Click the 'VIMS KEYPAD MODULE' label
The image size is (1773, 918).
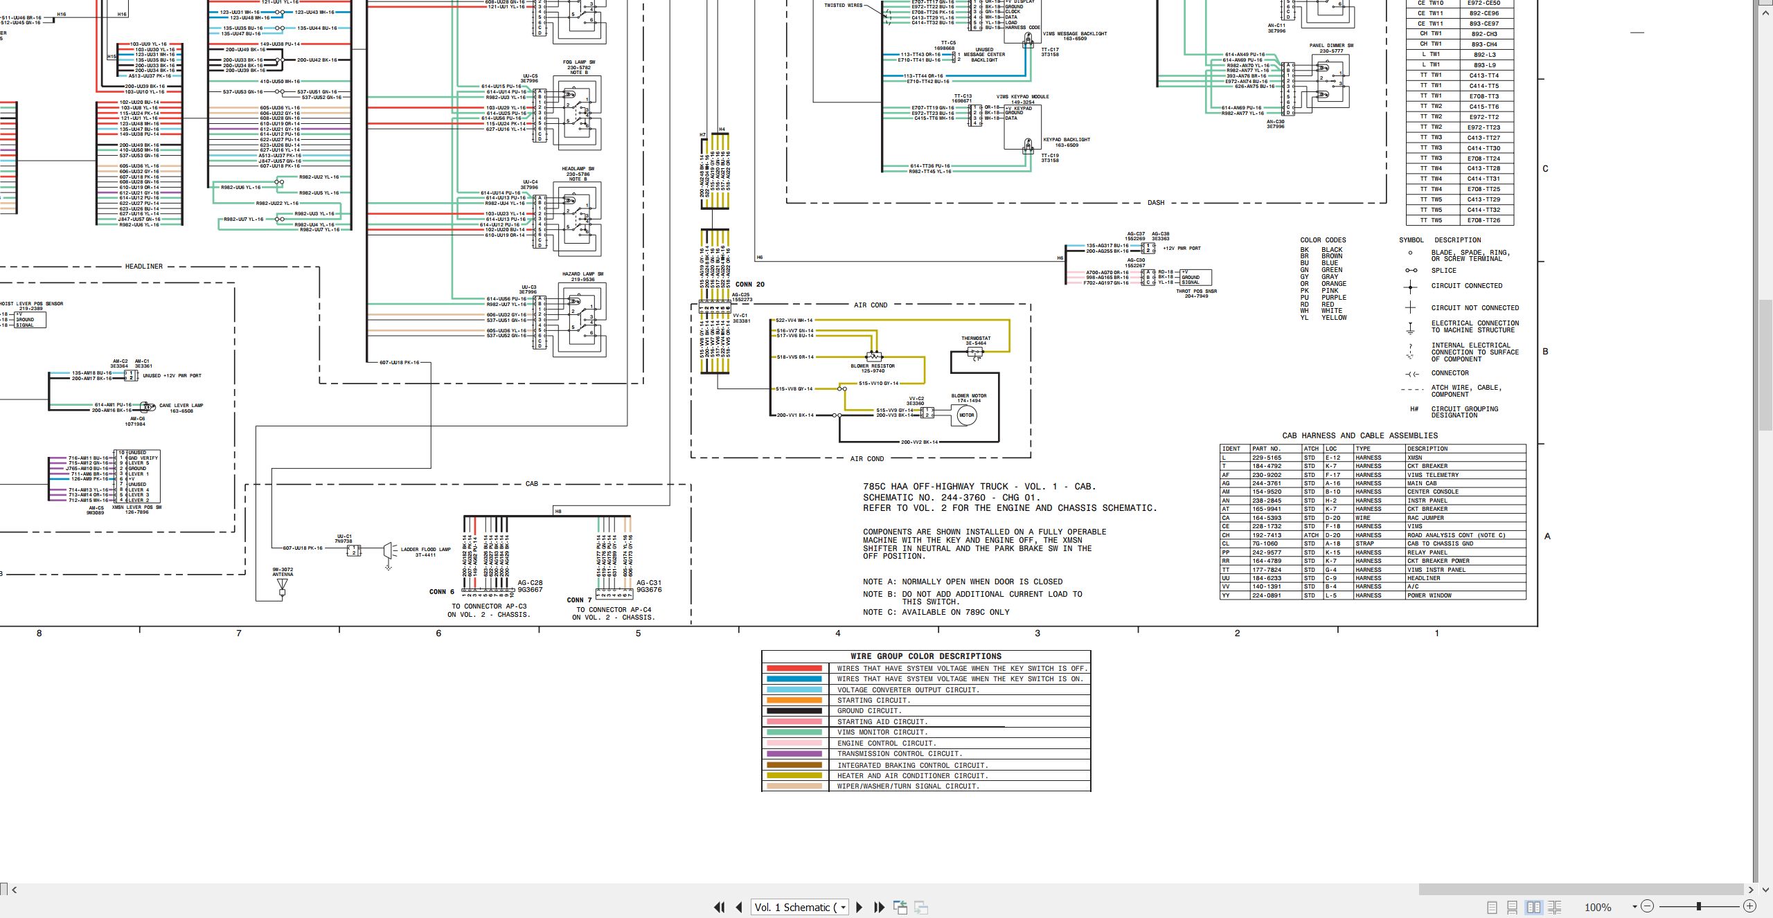pyautogui.click(x=1022, y=97)
